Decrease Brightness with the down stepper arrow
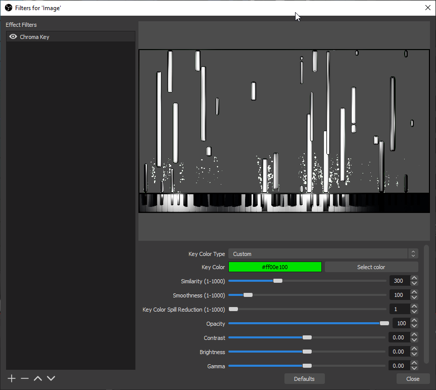 (414, 355)
